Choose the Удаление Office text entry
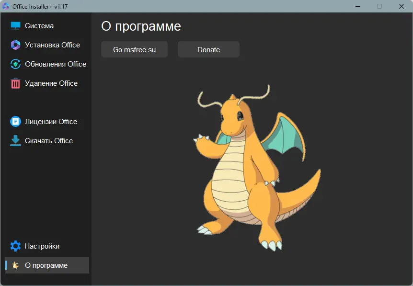The image size is (413, 286). 51,83
